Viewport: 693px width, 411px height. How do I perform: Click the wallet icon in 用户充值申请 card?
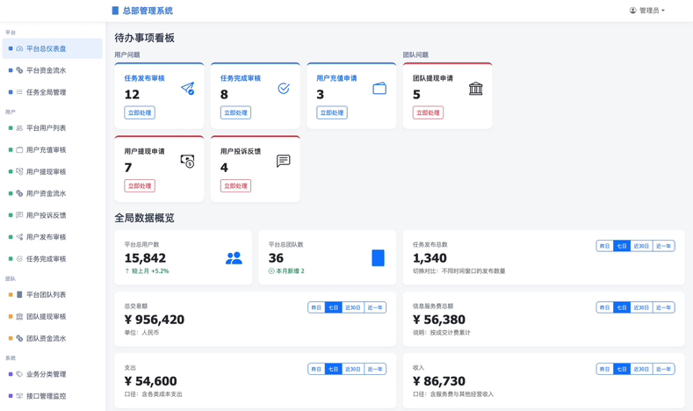coord(379,89)
